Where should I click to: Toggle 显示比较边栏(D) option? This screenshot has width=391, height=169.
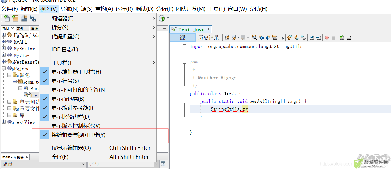[x=98, y=117]
